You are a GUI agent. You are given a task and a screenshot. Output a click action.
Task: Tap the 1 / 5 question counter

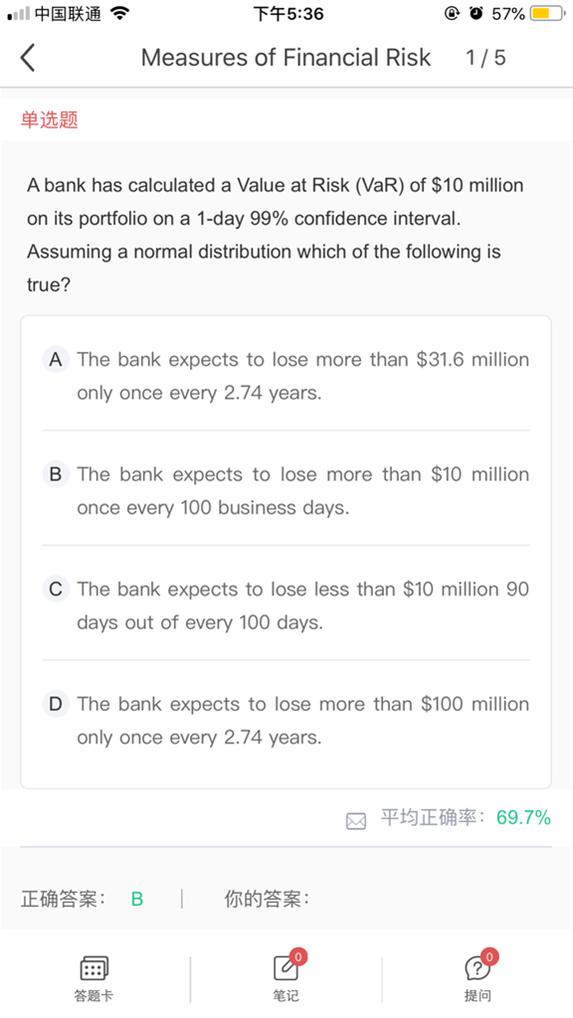point(485,58)
